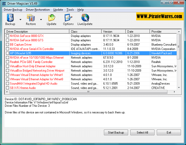
Task: Open the Update menu
Action: coord(58,10)
